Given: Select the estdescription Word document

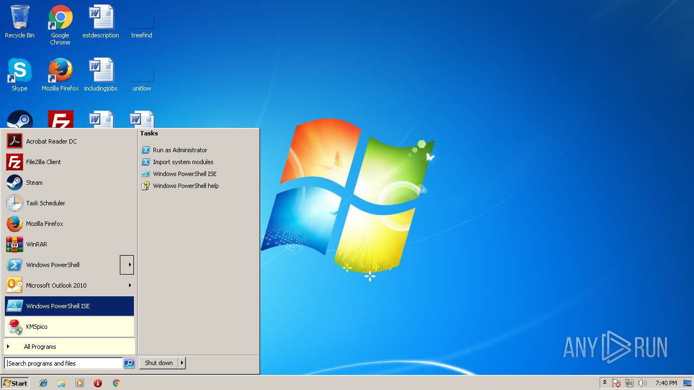Looking at the screenshot, I should (101, 22).
